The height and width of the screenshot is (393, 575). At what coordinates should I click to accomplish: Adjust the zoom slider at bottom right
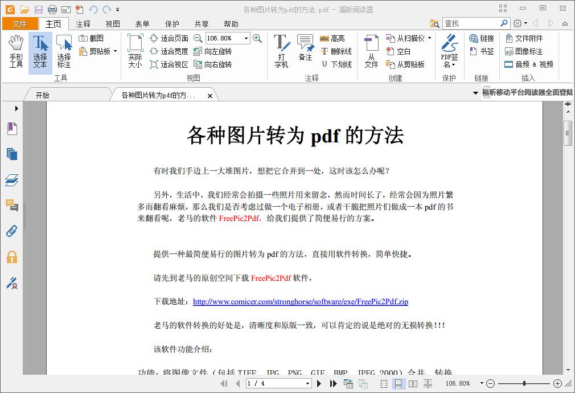point(524,383)
